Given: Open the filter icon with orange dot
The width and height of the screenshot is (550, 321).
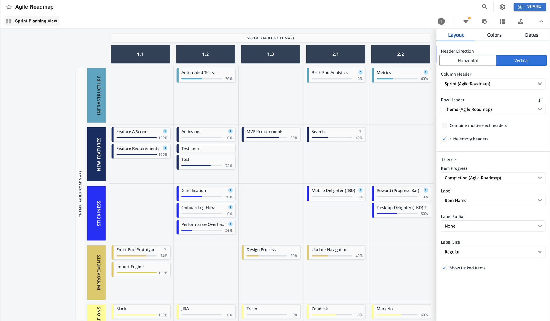Looking at the screenshot, I should 466,21.
